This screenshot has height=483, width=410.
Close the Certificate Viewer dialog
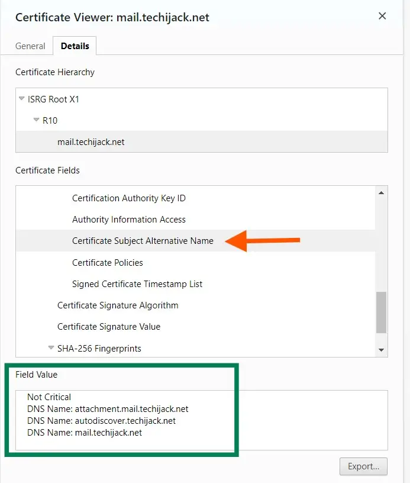click(382, 17)
